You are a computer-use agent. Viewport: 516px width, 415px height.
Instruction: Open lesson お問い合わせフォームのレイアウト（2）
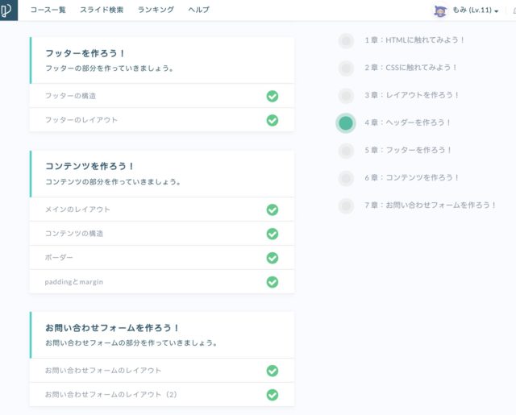[161, 394]
